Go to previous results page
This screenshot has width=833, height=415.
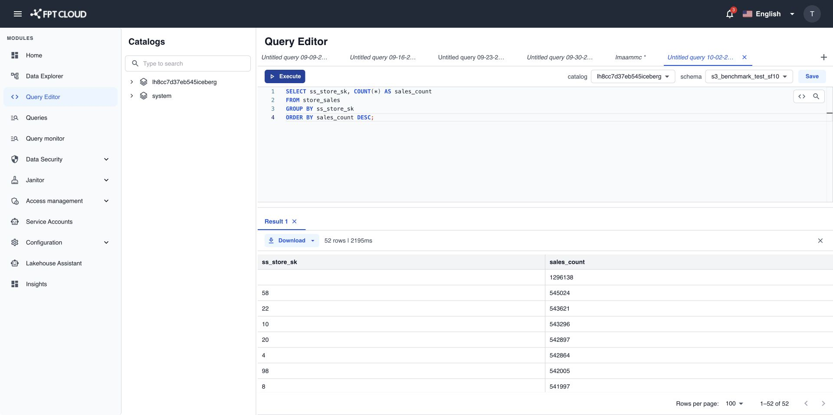(x=806, y=403)
